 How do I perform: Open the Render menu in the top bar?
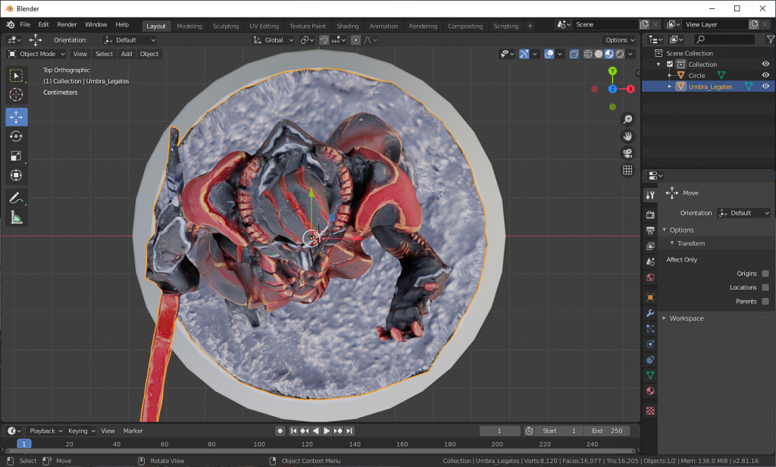point(67,24)
